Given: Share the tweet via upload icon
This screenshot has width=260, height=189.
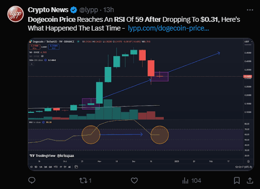Looking at the screenshot, I should tap(250, 180).
